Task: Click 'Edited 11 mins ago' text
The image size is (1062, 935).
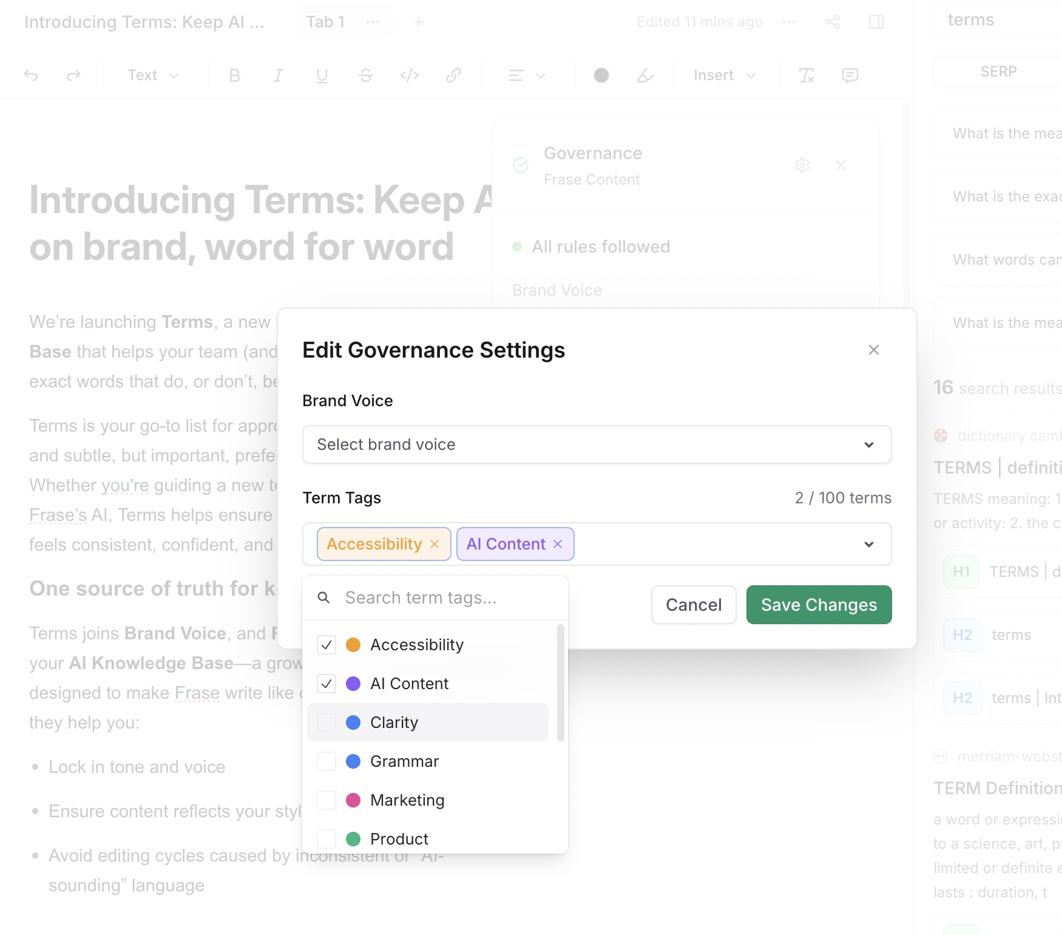Action: point(699,22)
